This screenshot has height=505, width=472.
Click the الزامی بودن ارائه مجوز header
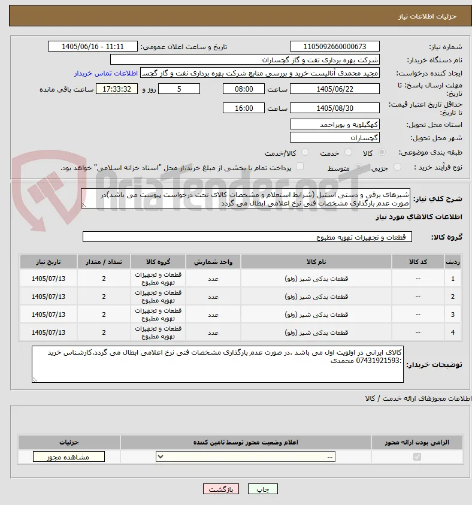(x=417, y=443)
